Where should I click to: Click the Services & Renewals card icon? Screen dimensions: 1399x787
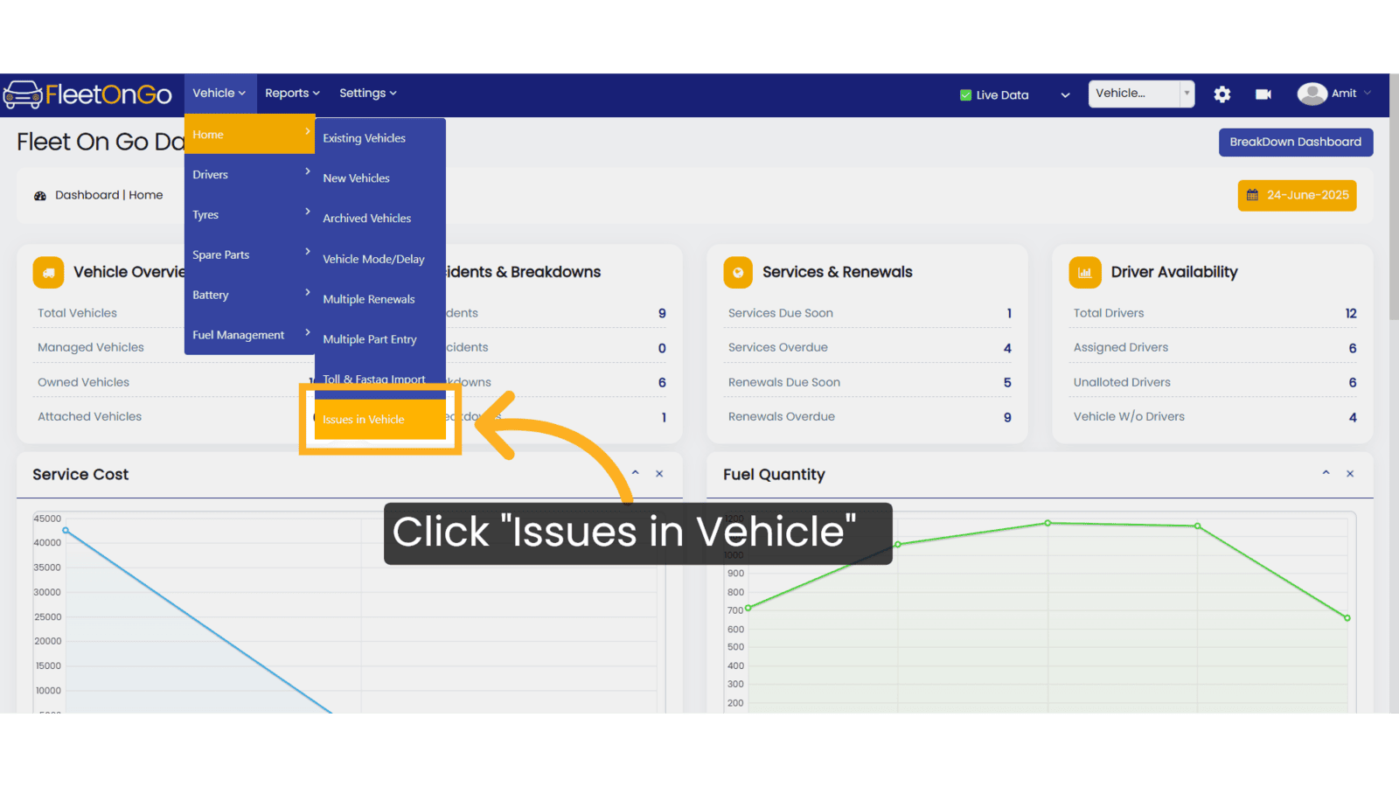click(738, 273)
